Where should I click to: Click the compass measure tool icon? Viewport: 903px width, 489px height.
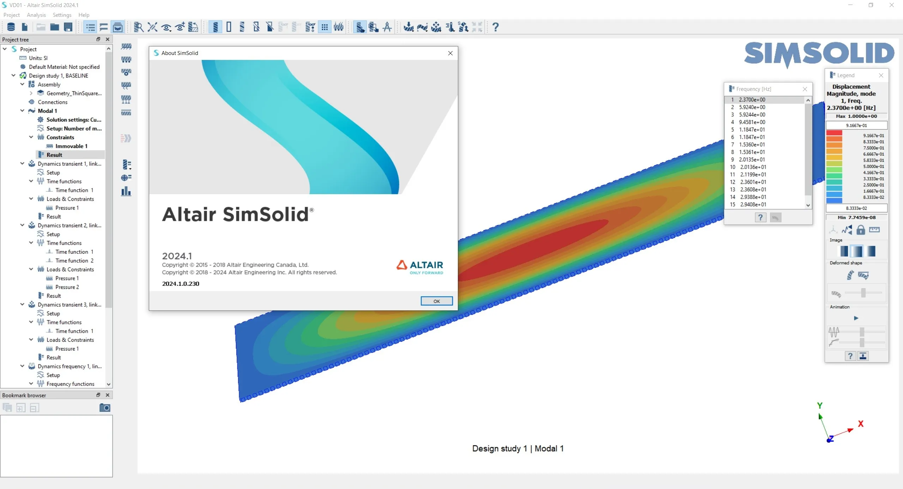pos(387,27)
